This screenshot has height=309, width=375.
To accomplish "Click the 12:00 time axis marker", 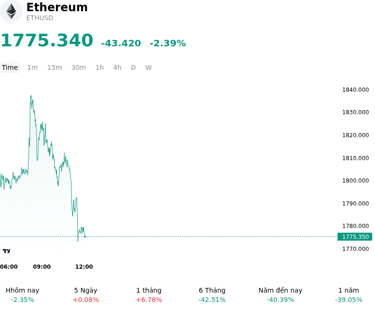I will pyautogui.click(x=84, y=267).
